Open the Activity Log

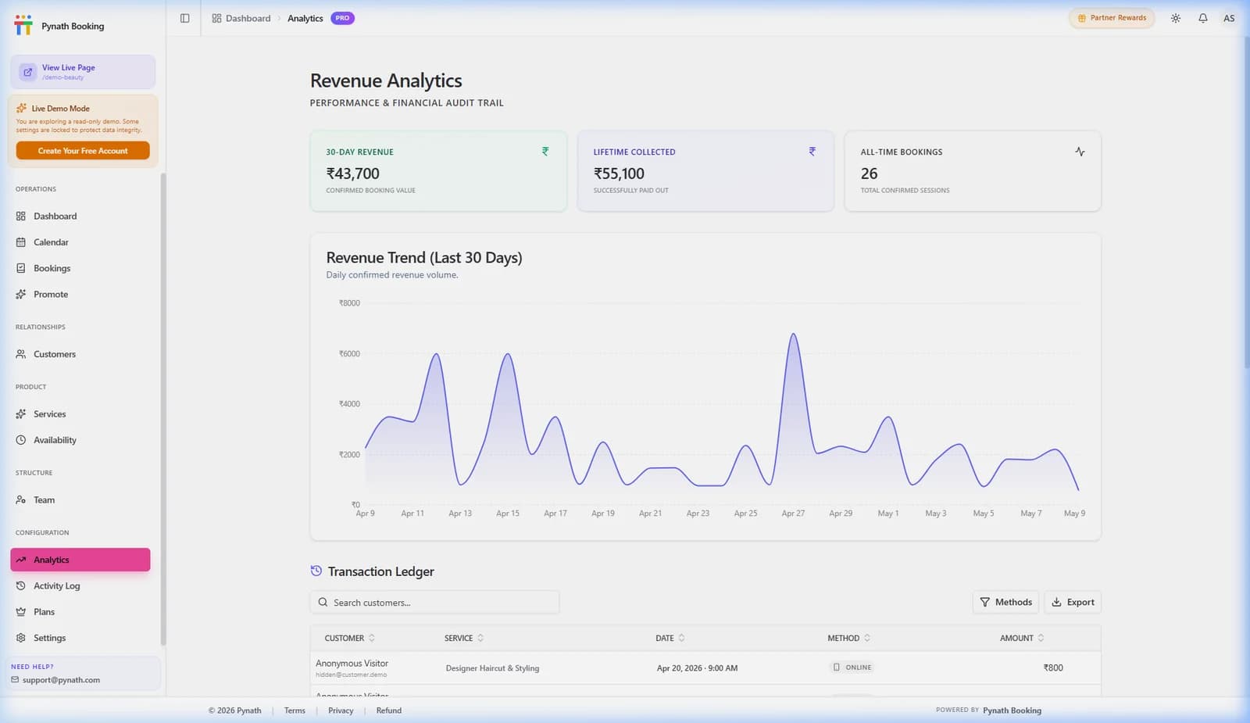[80, 586]
